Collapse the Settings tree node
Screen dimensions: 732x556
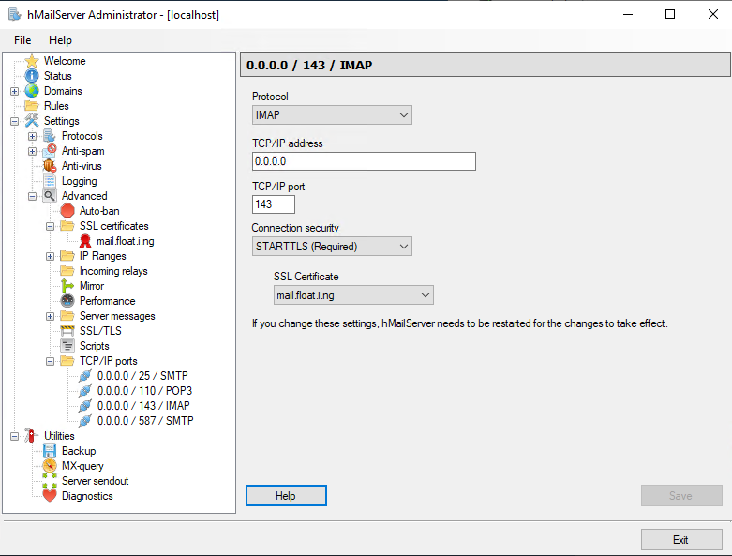click(x=14, y=121)
